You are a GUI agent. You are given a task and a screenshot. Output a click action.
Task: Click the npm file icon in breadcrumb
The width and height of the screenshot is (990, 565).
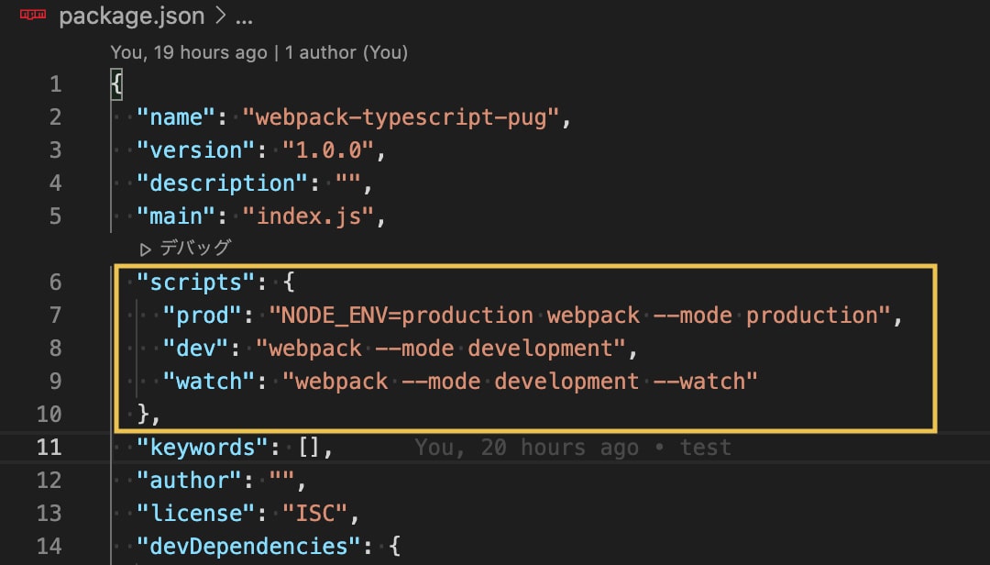tap(33, 15)
